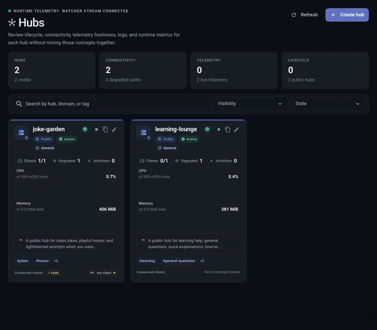Click the Clients icon on joke-garden card
This screenshot has height=330, width=377.
[x=19, y=160]
